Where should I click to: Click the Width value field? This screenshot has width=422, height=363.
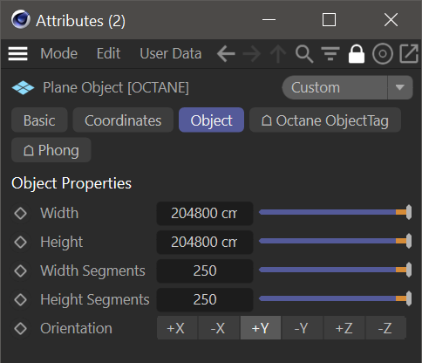205,213
